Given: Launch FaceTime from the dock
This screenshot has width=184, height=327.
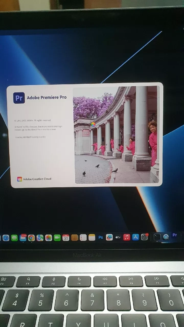Looking at the screenshot, I should [x=57, y=238].
